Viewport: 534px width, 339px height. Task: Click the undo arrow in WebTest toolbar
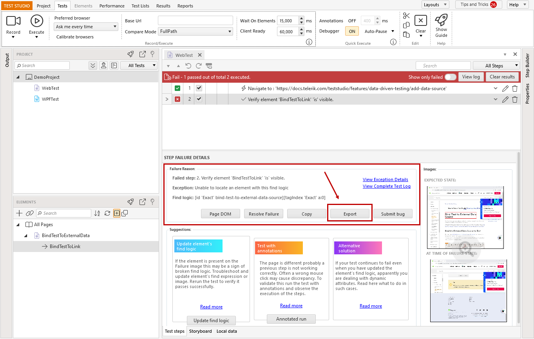pyautogui.click(x=188, y=66)
